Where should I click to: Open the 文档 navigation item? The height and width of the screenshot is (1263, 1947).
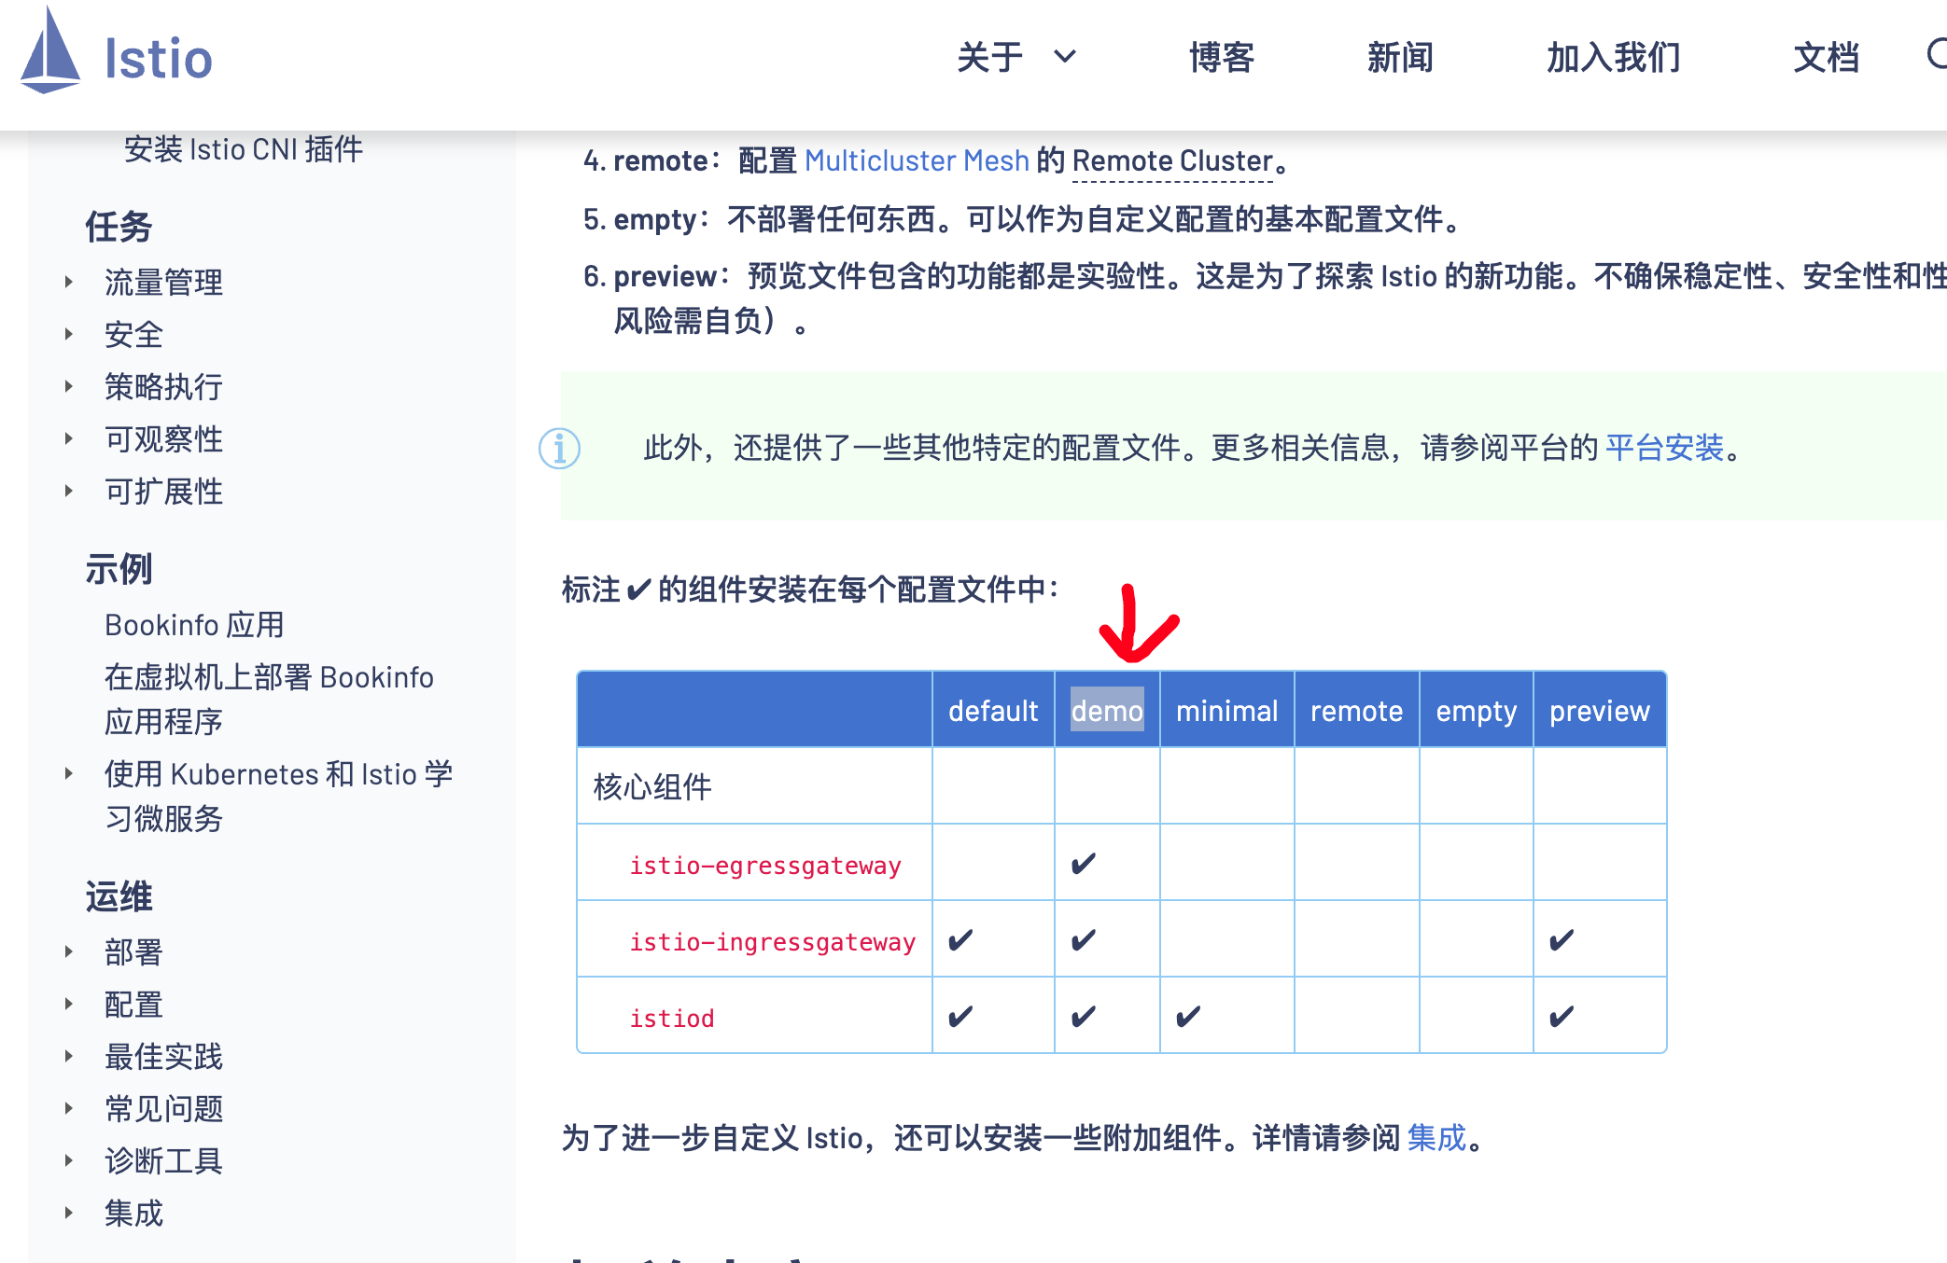tap(1826, 58)
